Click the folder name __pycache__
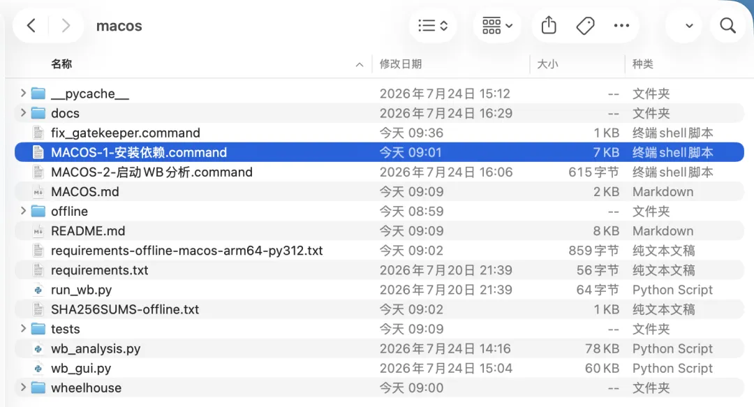Viewport: 754px width, 407px height. pos(90,94)
